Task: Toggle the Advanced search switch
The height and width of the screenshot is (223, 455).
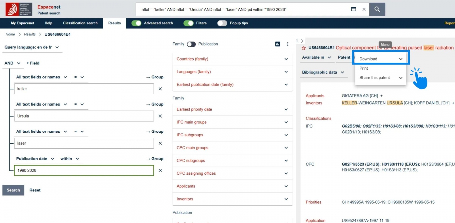Action: tap(136, 23)
